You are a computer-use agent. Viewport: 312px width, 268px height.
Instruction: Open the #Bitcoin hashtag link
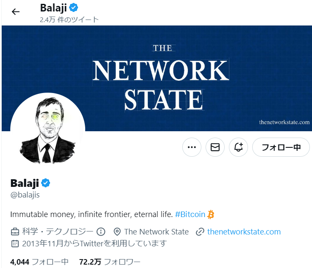point(190,214)
